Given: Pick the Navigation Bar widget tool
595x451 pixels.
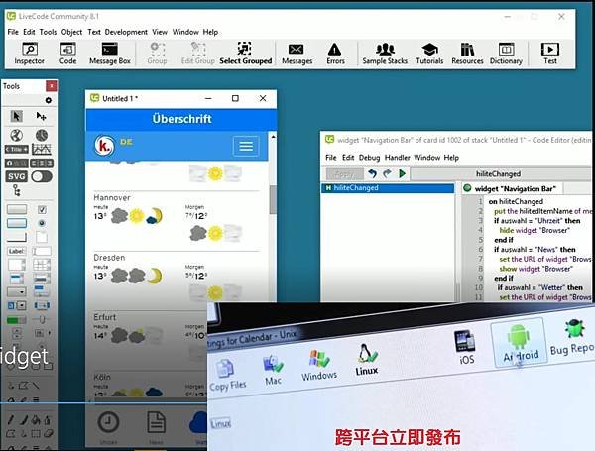Looking at the screenshot, I should pos(16,163).
